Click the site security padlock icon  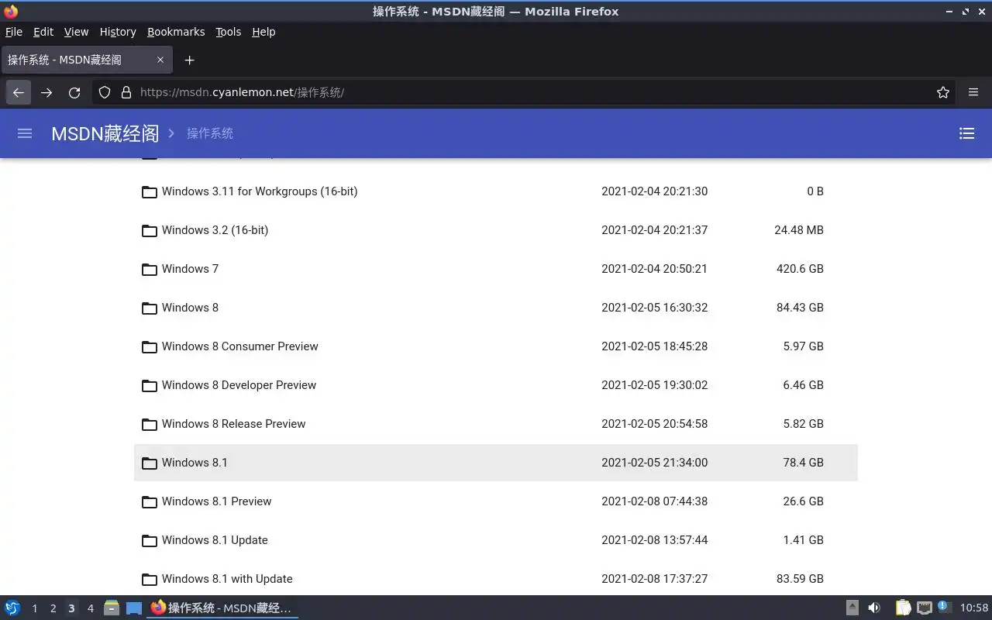126,92
